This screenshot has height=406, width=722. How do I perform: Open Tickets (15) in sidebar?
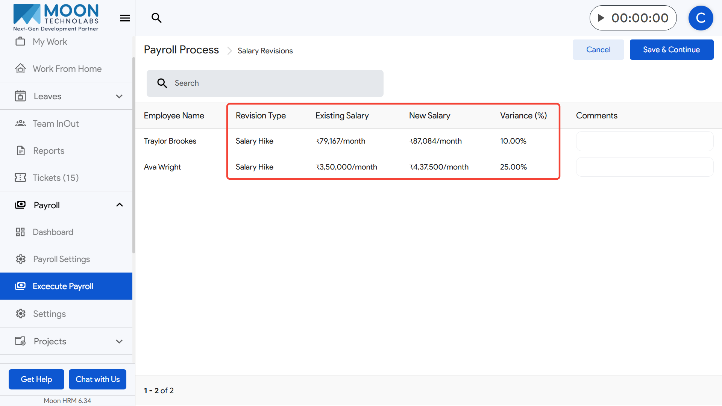[x=56, y=178]
